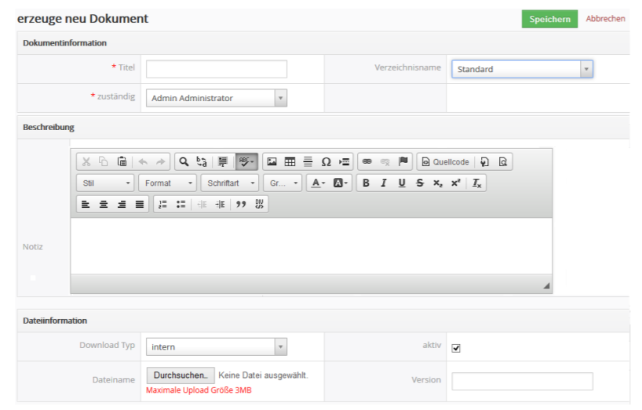Image resolution: width=642 pixels, height=410 pixels.
Task: Toggle block quote formatting
Action: click(x=241, y=205)
